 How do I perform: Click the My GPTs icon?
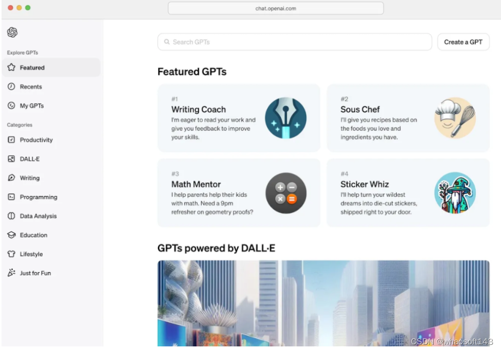click(11, 106)
